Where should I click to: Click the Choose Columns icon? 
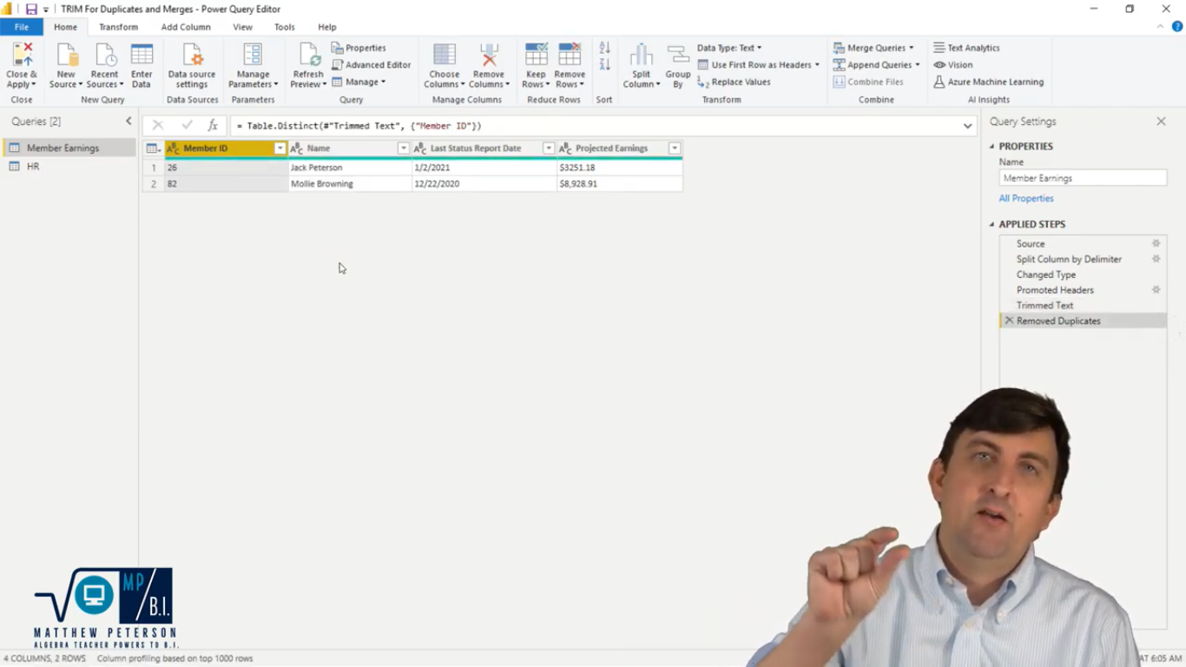(x=445, y=56)
